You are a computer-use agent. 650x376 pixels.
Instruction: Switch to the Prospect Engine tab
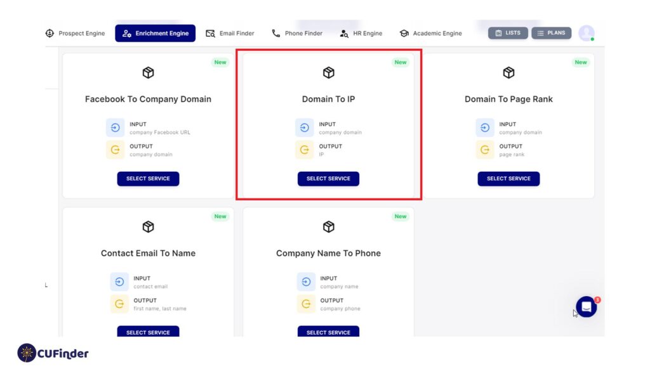click(75, 34)
